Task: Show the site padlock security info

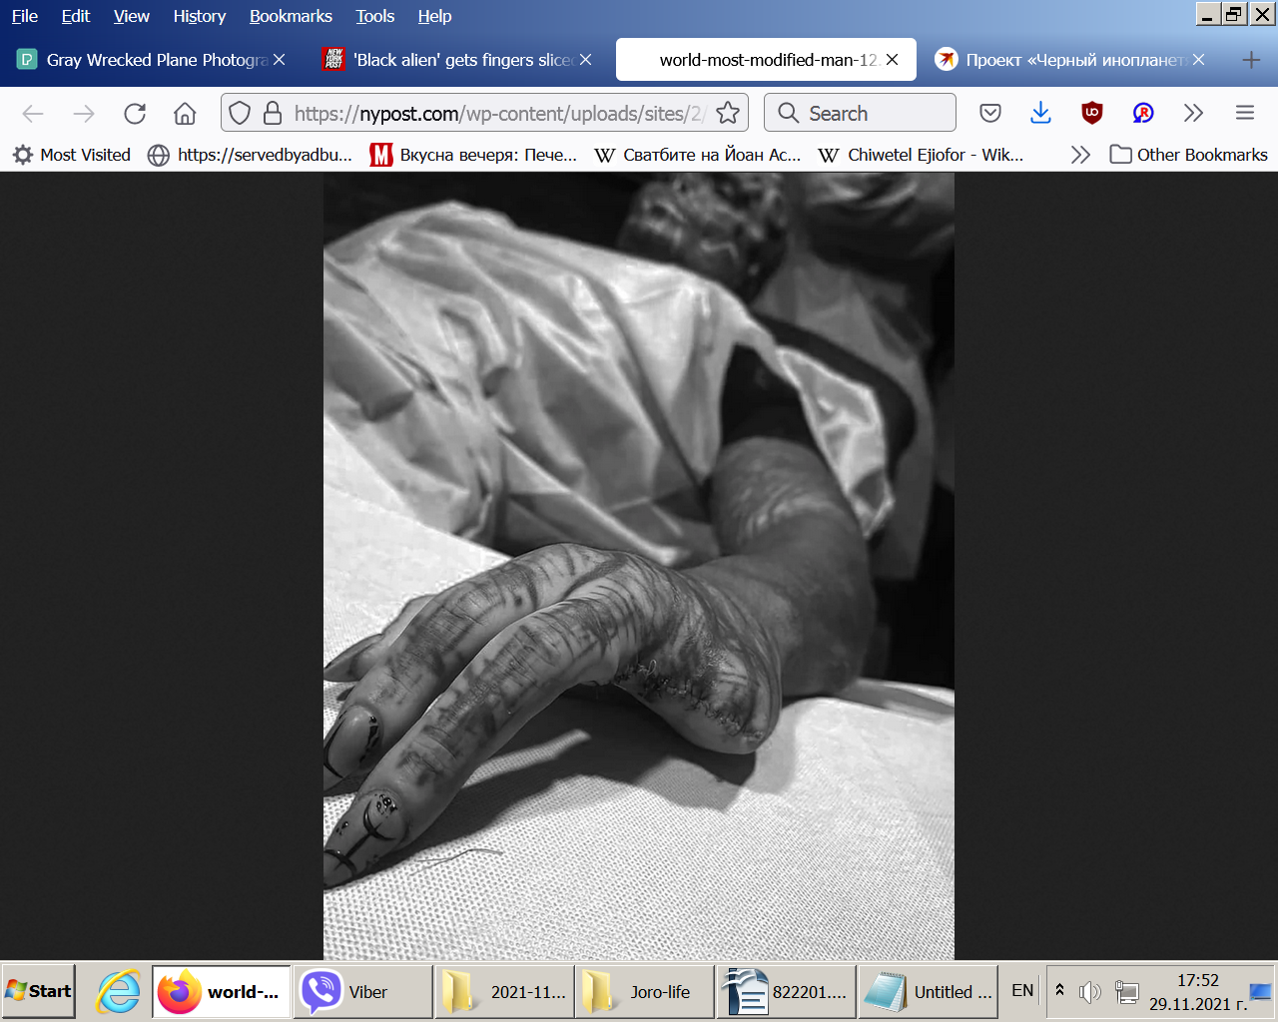Action: tap(272, 114)
